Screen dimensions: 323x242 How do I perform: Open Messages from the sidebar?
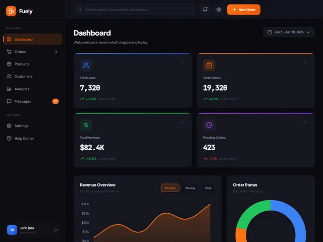click(x=33, y=101)
